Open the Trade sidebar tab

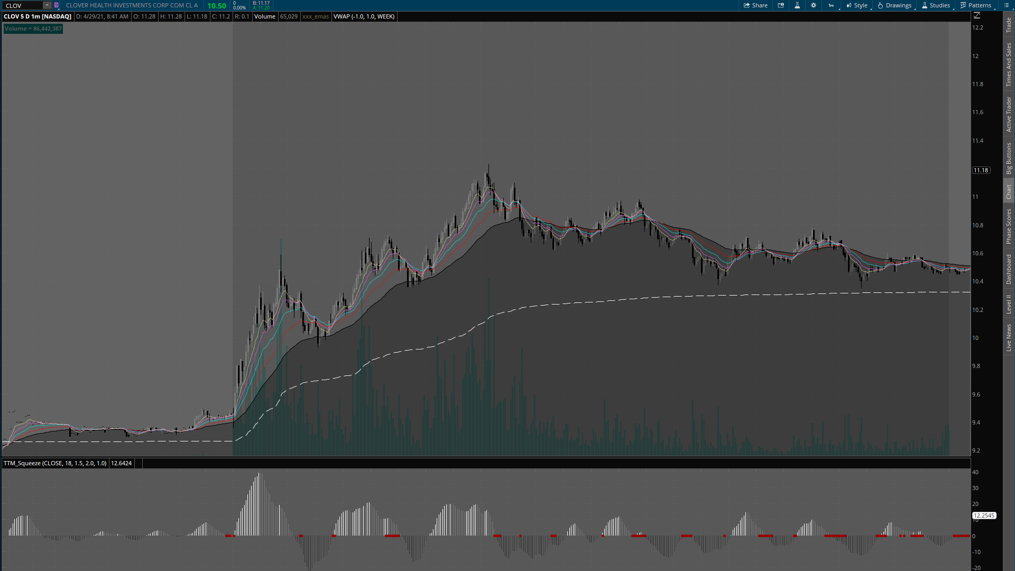pos(1009,25)
